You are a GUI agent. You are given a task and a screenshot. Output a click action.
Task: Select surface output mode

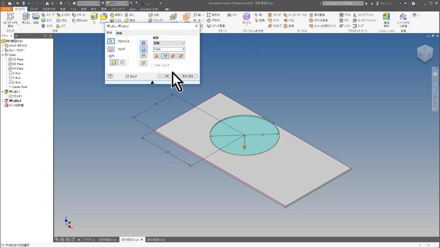coord(122,62)
